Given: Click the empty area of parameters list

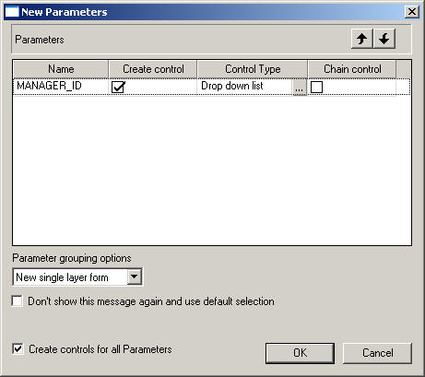Looking at the screenshot, I should (x=212, y=170).
